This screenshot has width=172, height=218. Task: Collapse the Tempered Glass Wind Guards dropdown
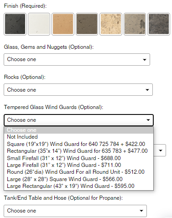pos(78,120)
